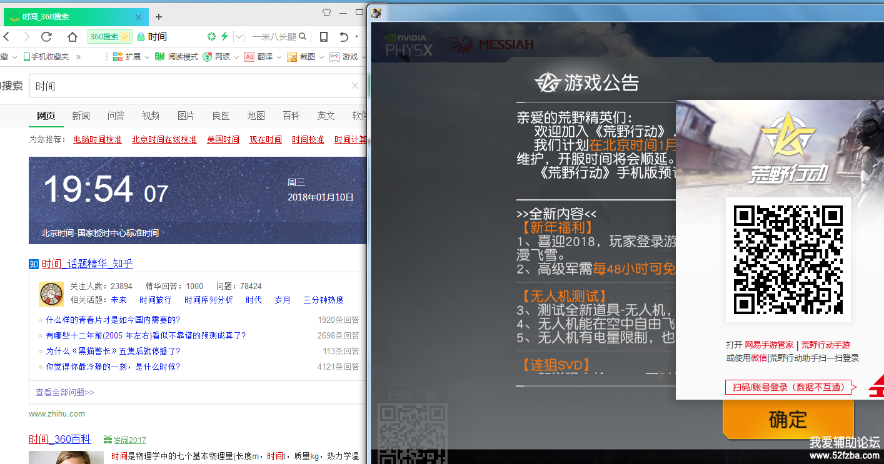The height and width of the screenshot is (464, 884).
Task: Select the 网页 search tab
Action: pyautogui.click(x=46, y=116)
